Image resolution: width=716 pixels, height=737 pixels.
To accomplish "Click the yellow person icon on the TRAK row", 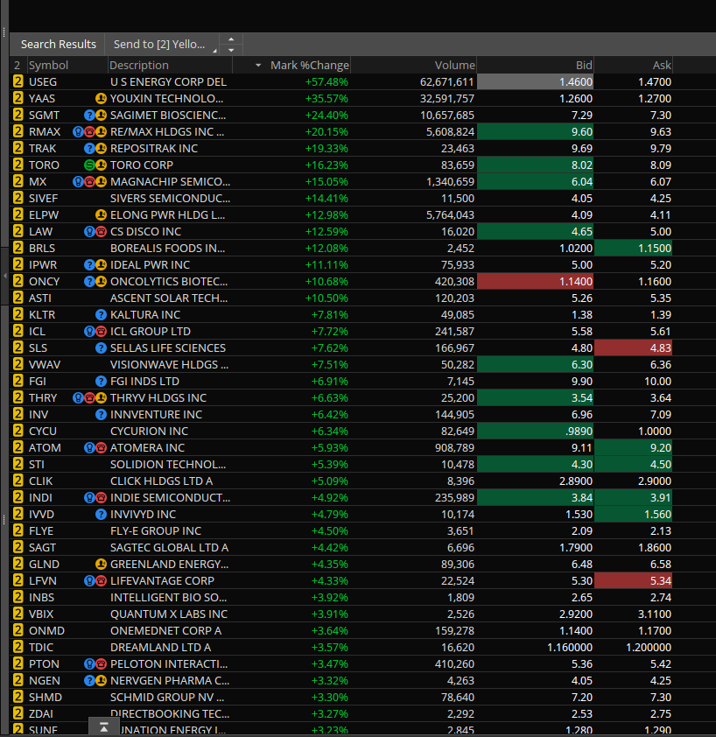I will pos(101,149).
